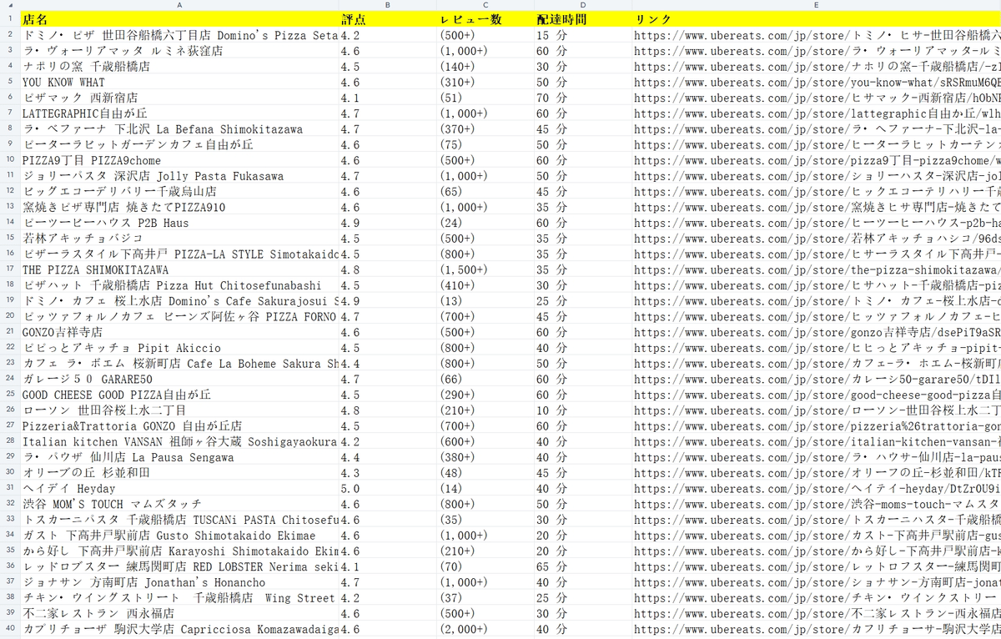Click review count (310+) cell
This screenshot has width=1001, height=639.
point(485,82)
